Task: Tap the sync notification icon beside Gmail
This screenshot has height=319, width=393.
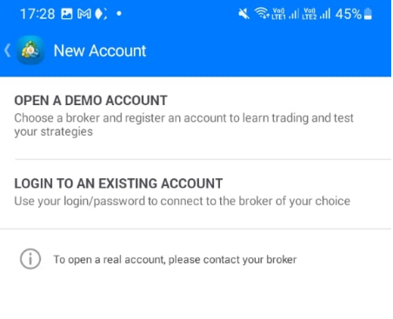Action: [x=101, y=14]
